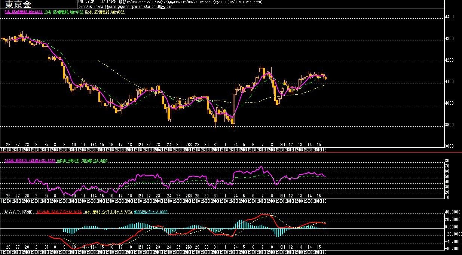Click the low value 安3886 in header
This screenshot has height=255, width=462.
(x=221, y=2)
